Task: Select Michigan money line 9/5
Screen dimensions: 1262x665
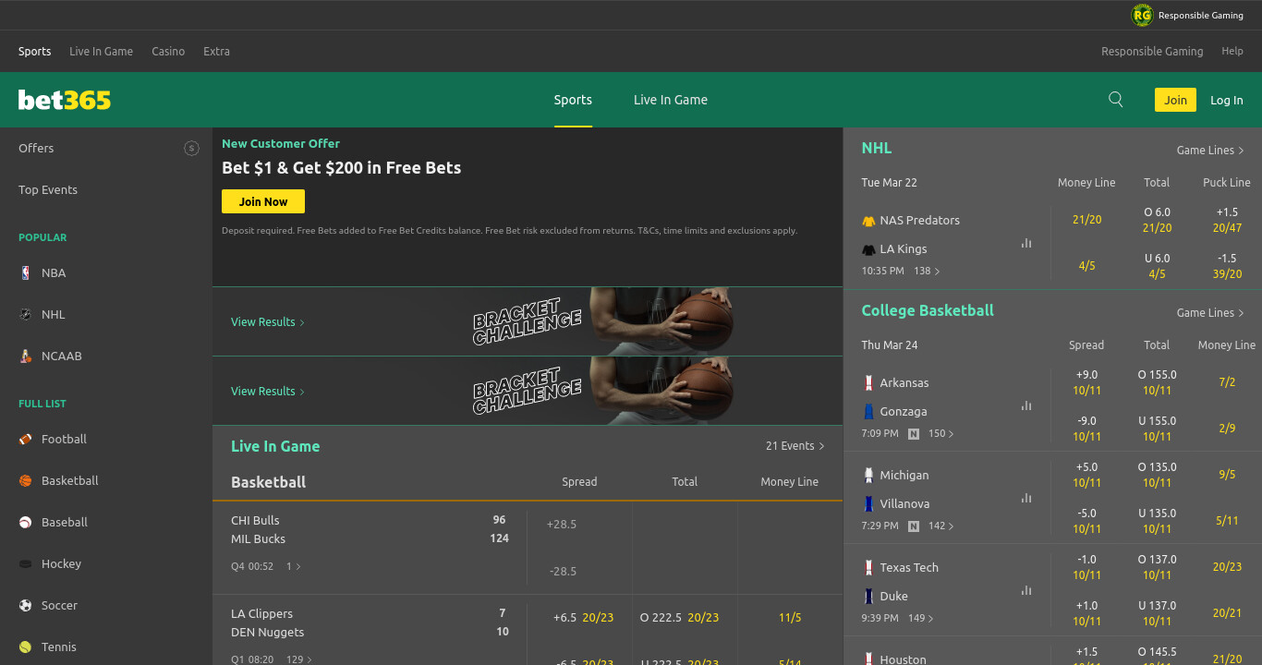Action: pos(1227,474)
